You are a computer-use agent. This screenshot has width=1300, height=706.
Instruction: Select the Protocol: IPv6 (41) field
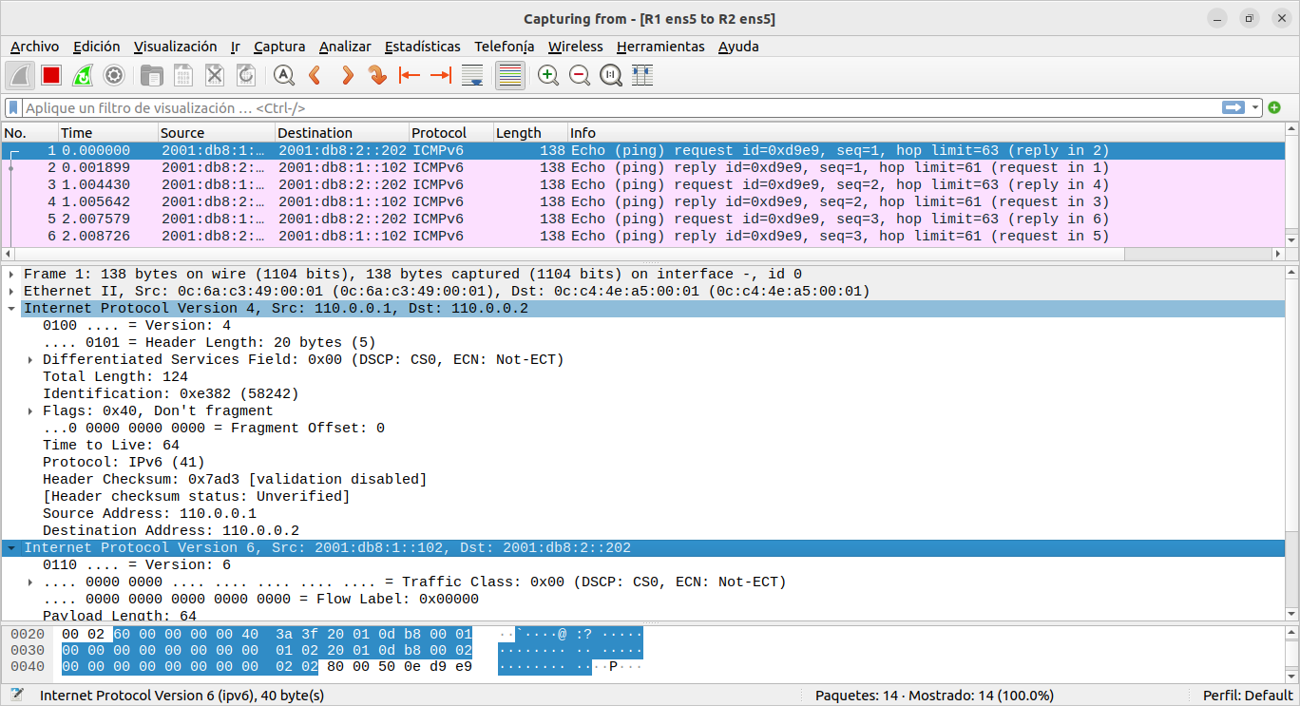click(x=124, y=462)
